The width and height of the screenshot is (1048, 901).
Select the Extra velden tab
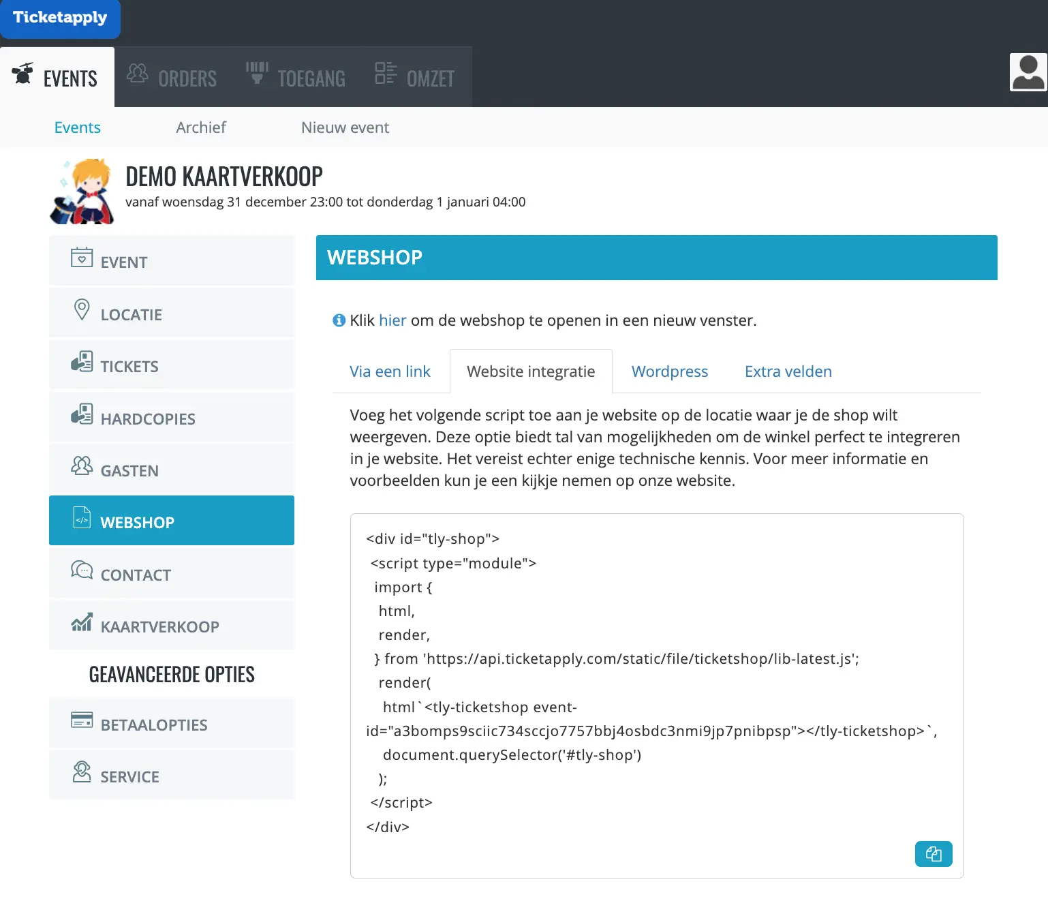(788, 371)
